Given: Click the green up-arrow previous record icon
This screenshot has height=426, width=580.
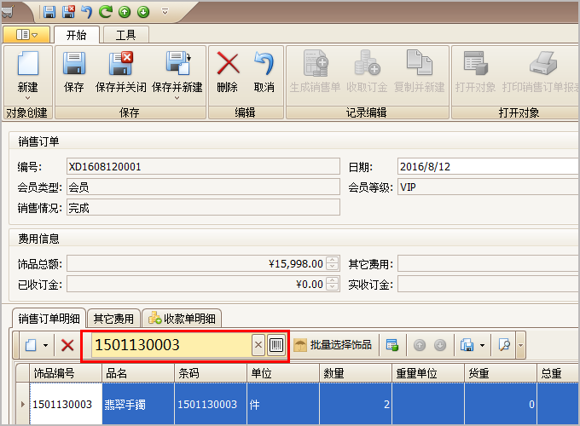Looking at the screenshot, I should coord(125,12).
